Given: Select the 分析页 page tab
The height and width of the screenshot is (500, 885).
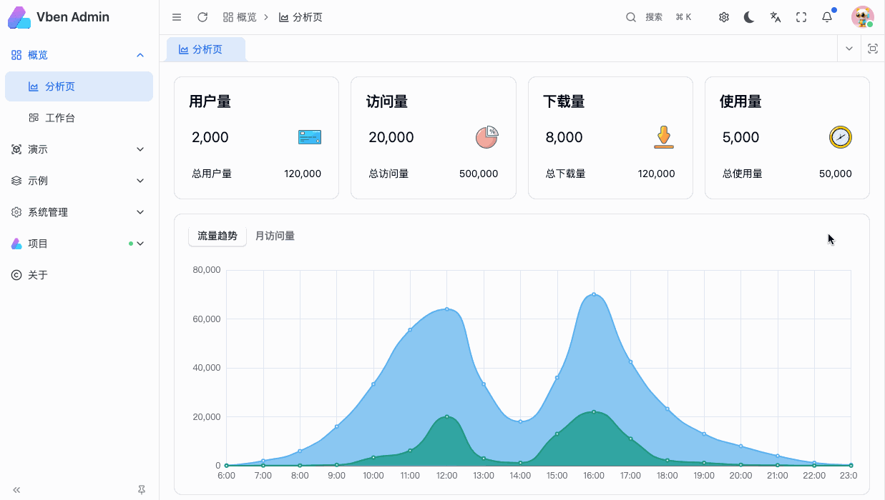Looking at the screenshot, I should (x=206, y=49).
